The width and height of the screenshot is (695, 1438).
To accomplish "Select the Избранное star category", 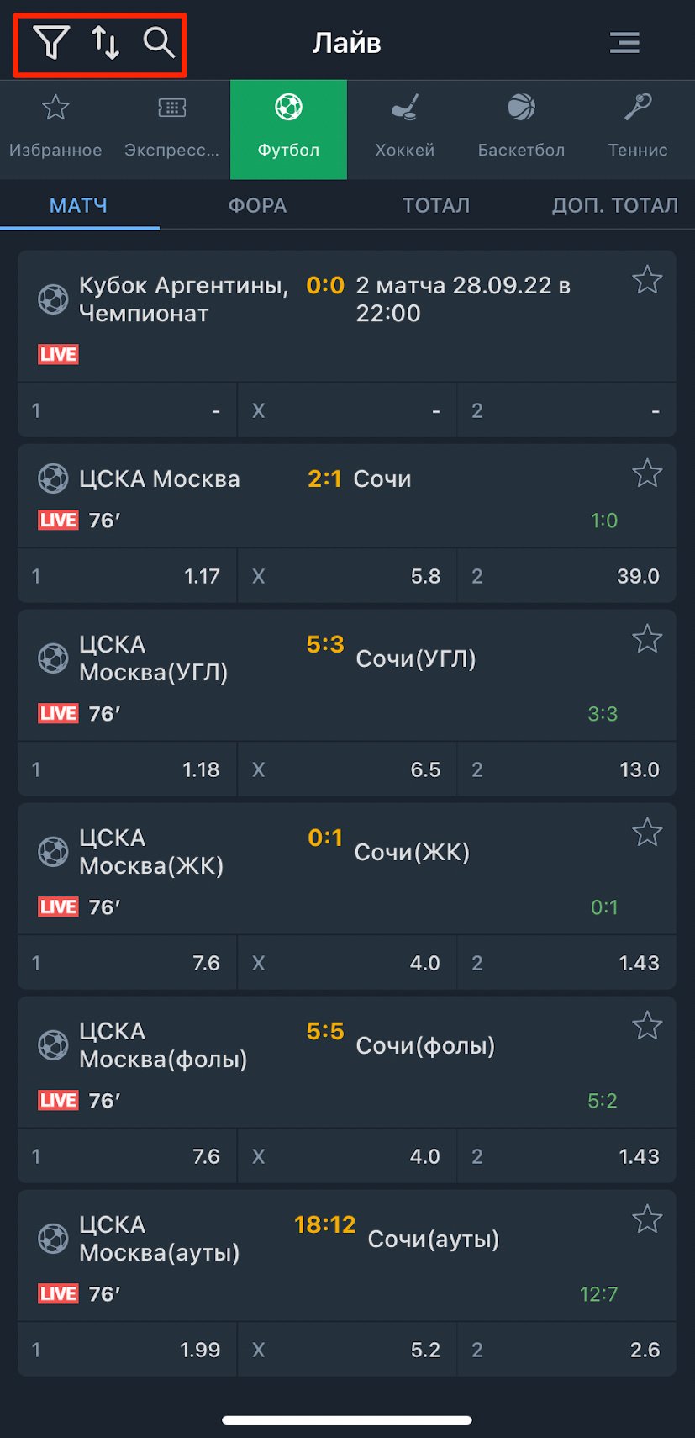I will [55, 129].
